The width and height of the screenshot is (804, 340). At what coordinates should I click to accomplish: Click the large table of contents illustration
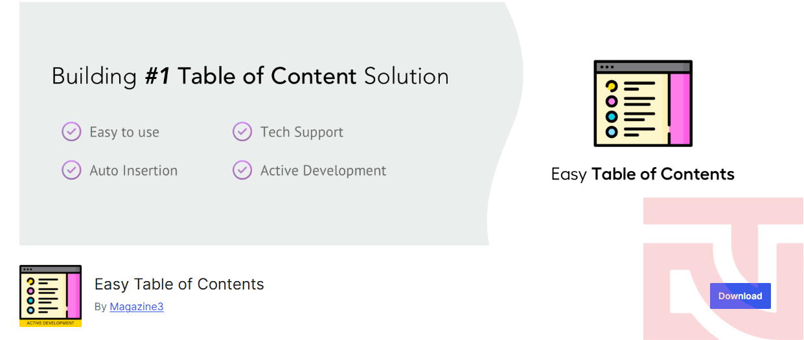(643, 104)
